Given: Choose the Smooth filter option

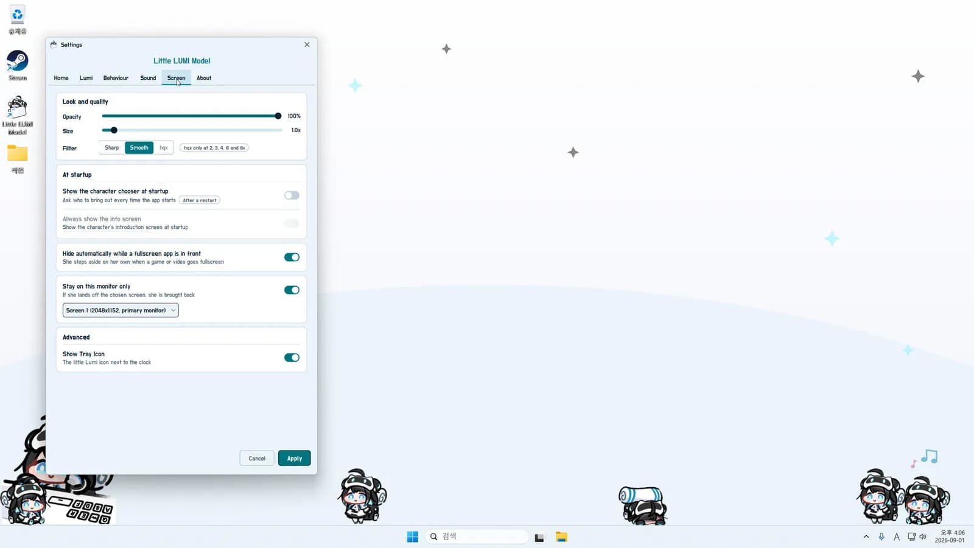Looking at the screenshot, I should [x=139, y=147].
